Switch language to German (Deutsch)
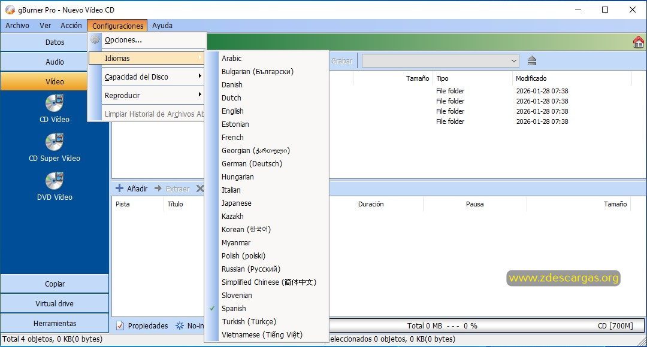 [267, 163]
